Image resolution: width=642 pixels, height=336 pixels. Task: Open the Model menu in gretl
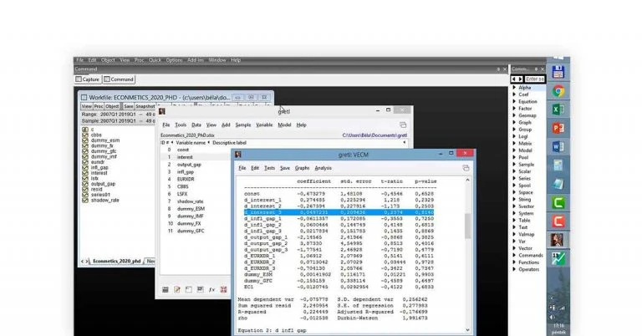(284, 125)
